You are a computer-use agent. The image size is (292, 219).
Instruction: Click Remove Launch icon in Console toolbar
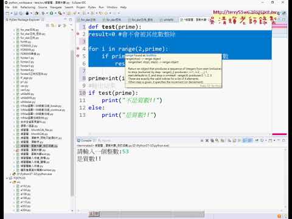(x=207, y=141)
